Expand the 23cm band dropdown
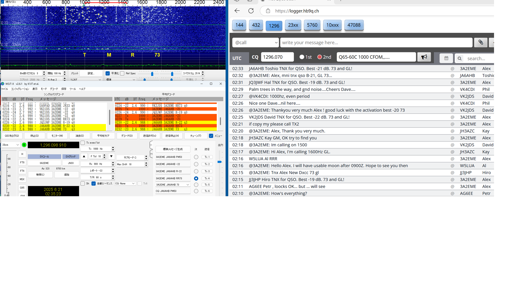The image size is (514, 290). point(11,145)
